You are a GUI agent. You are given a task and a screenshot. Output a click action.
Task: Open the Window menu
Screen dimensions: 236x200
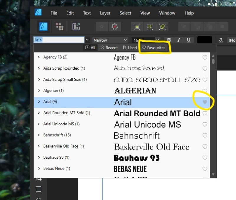click(x=167, y=13)
